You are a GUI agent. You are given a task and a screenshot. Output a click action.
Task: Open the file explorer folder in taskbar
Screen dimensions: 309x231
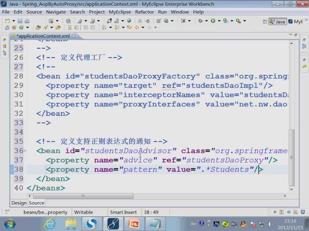coord(71,224)
